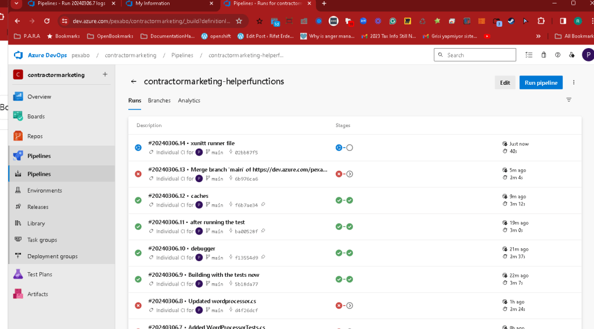Switch to the My Information browser tab

pos(168,3)
